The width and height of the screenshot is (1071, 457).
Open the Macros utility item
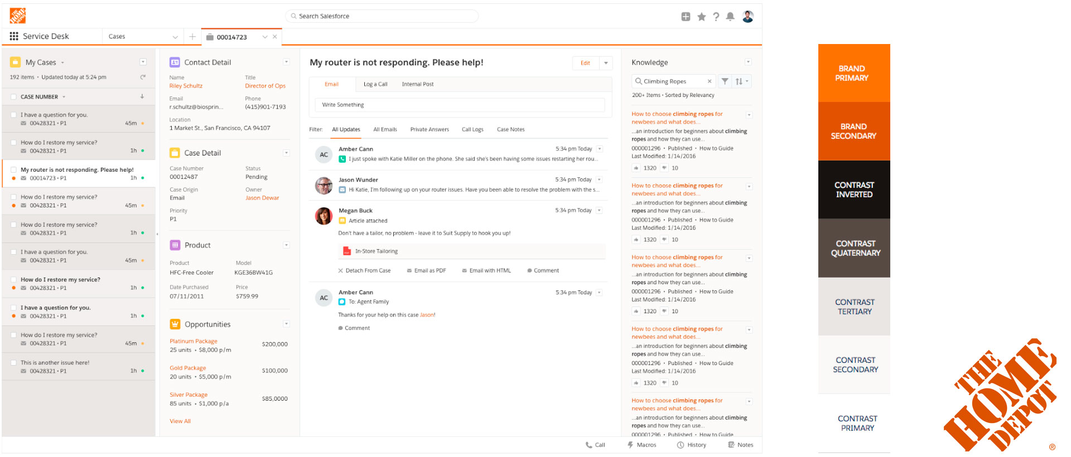click(641, 445)
